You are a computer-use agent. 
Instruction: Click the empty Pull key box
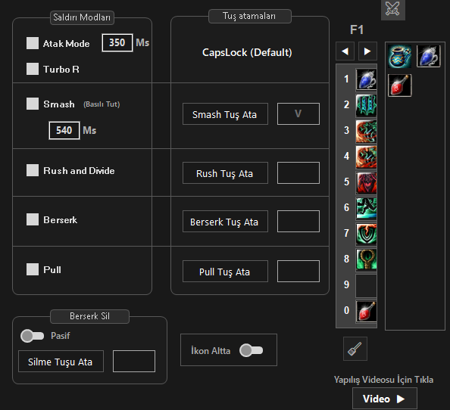(x=298, y=271)
